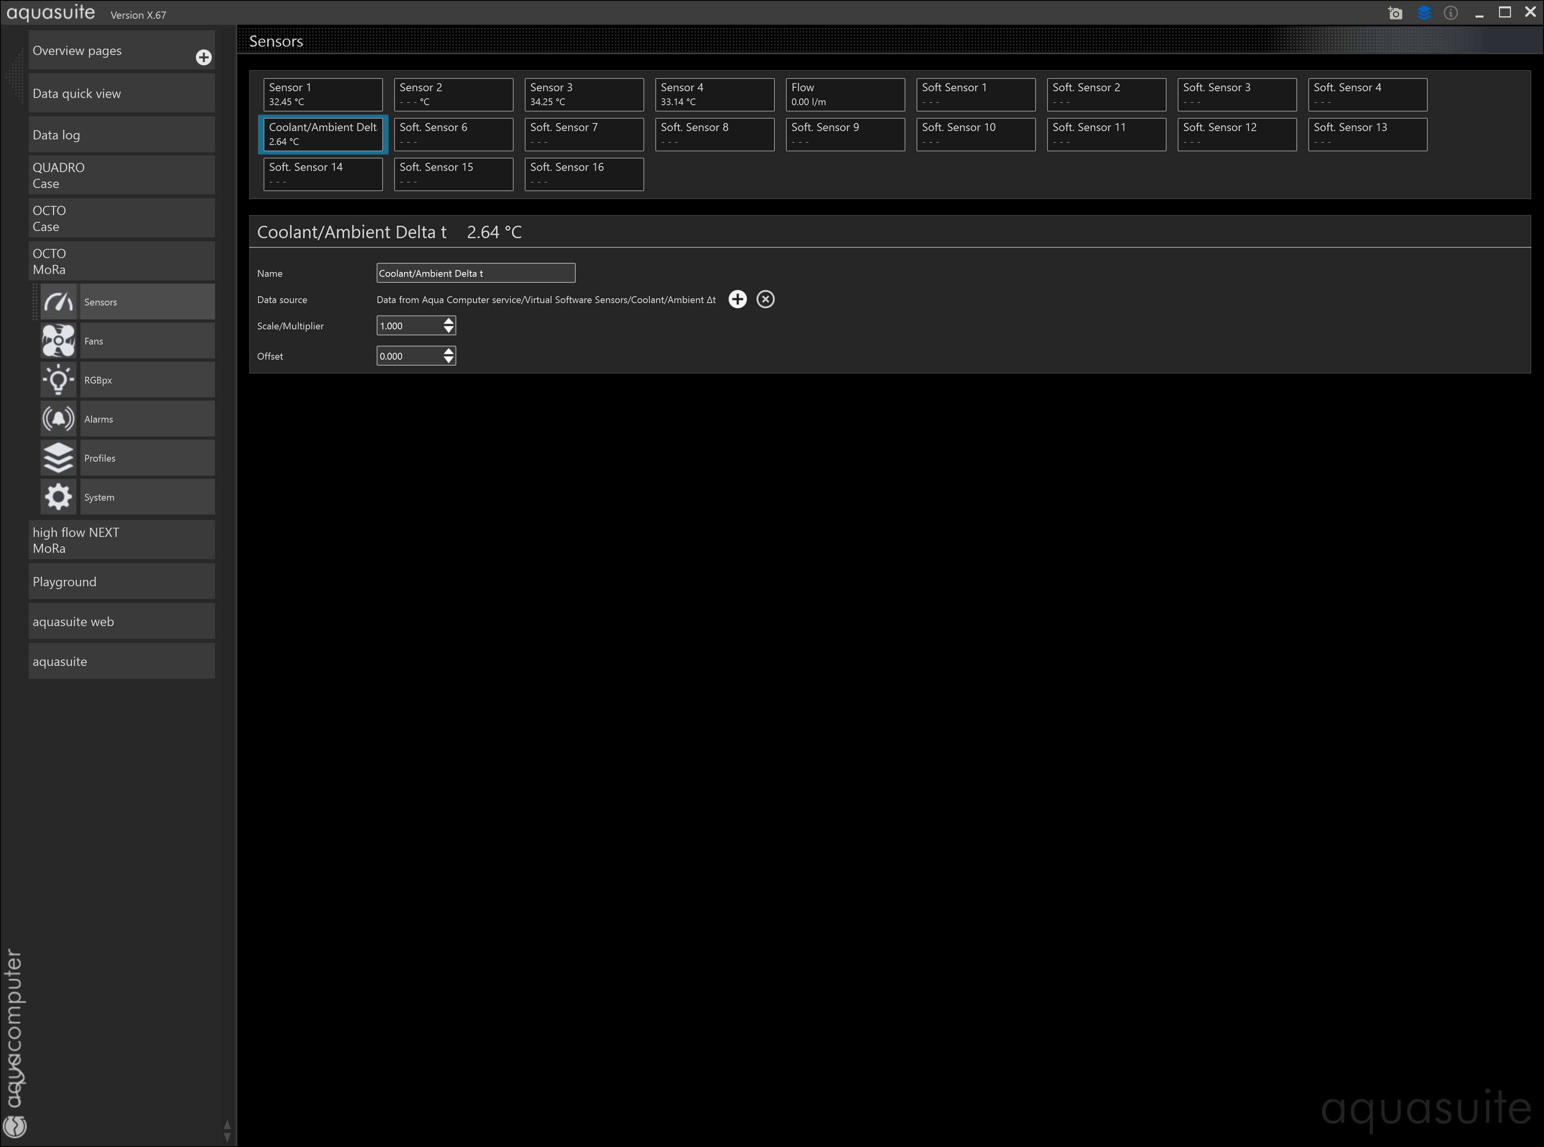This screenshot has height=1147, width=1544.
Task: Click the RGBpx lightbulb icon
Action: click(x=58, y=380)
